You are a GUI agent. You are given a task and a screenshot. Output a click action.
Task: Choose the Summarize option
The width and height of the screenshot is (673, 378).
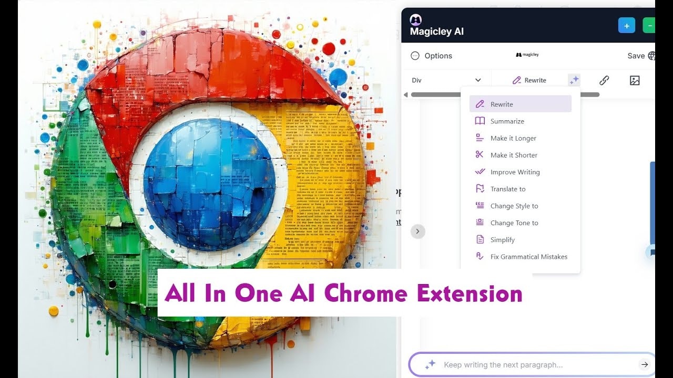506,121
